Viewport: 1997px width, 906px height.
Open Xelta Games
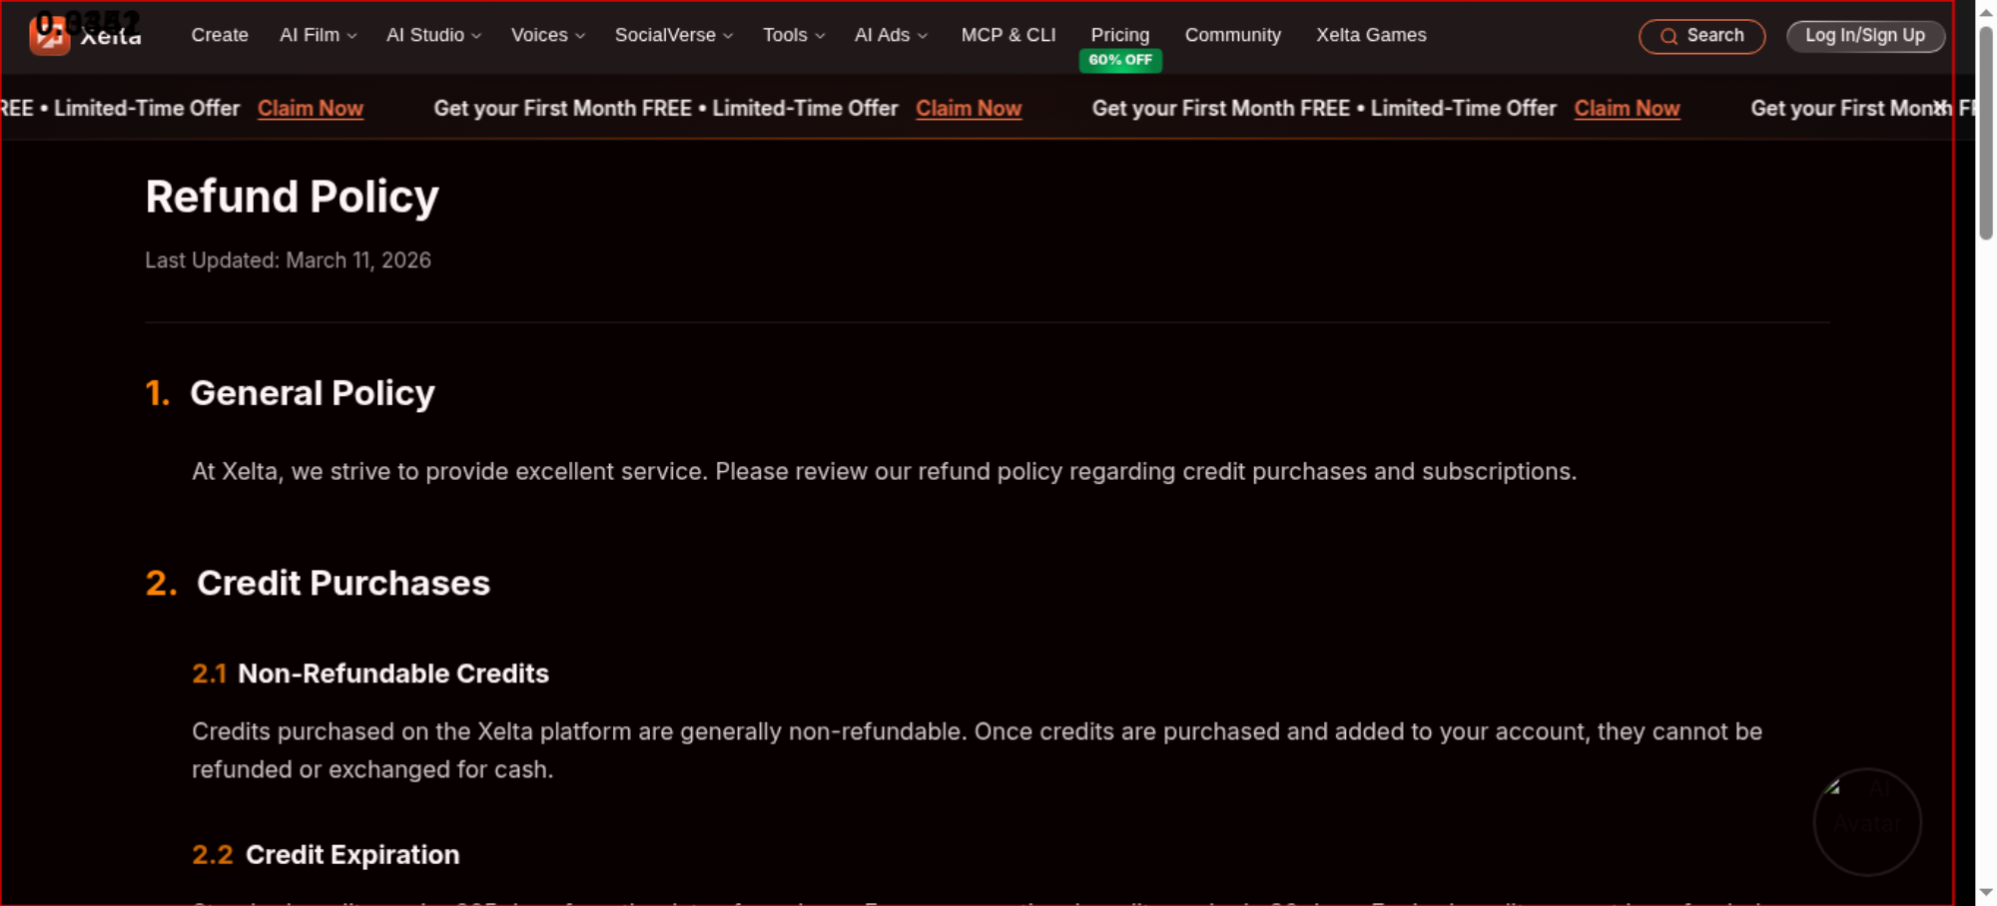click(1371, 35)
